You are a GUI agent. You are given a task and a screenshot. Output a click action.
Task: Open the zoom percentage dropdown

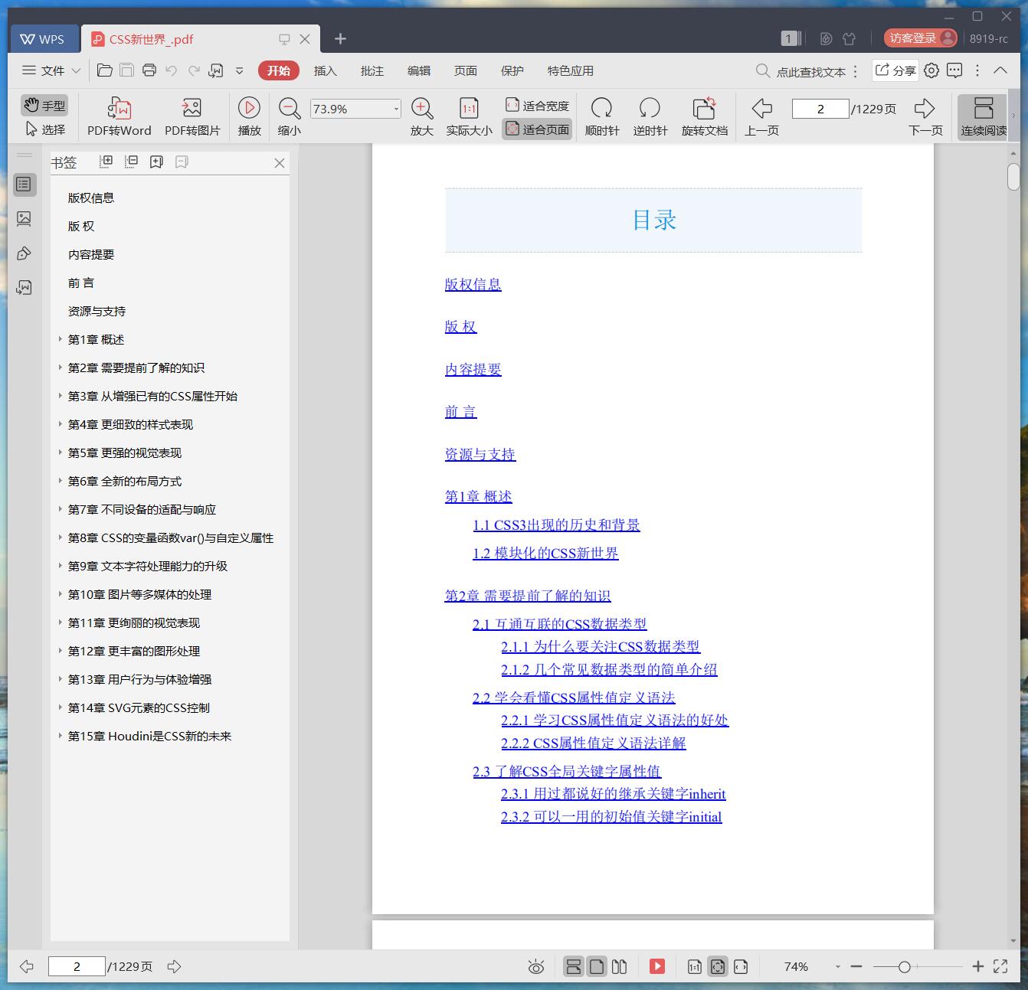(x=398, y=108)
